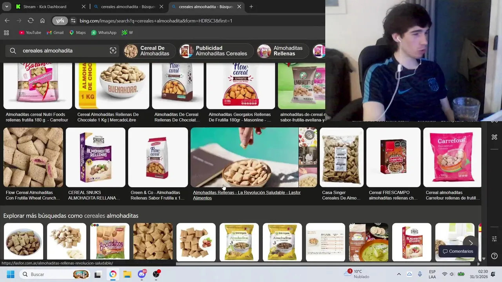Open Task View on the taskbar
This screenshot has width=502, height=282.
97,275
